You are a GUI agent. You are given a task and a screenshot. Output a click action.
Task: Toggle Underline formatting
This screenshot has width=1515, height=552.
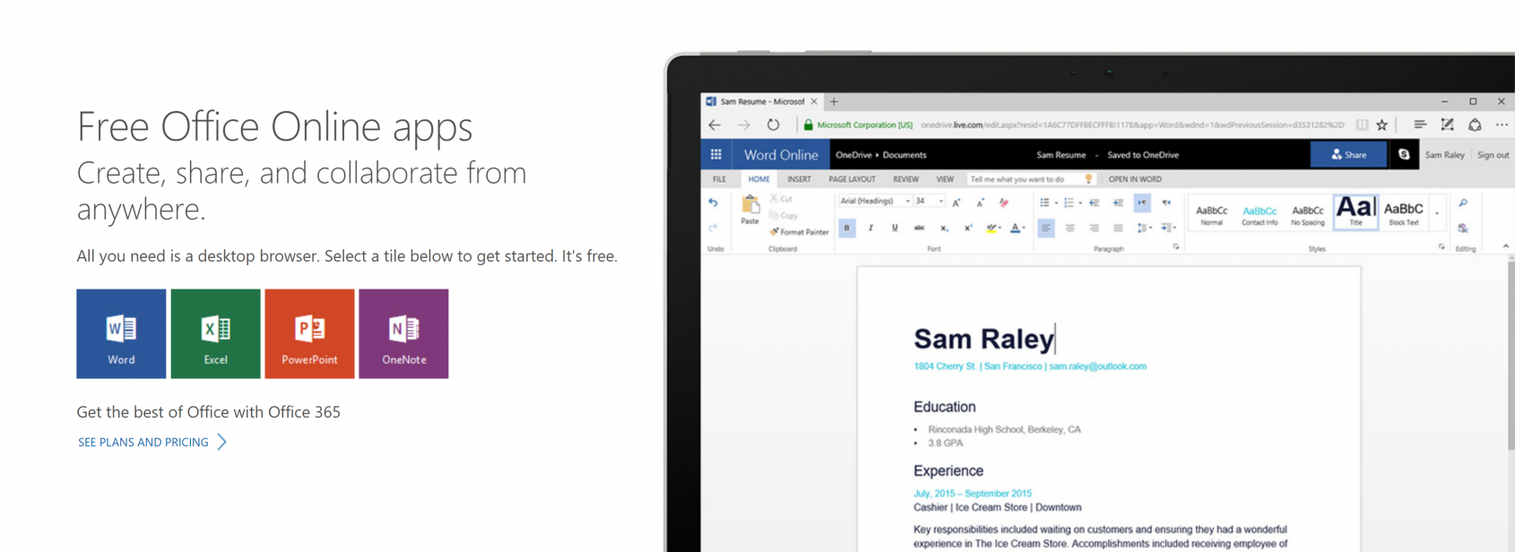click(x=895, y=229)
